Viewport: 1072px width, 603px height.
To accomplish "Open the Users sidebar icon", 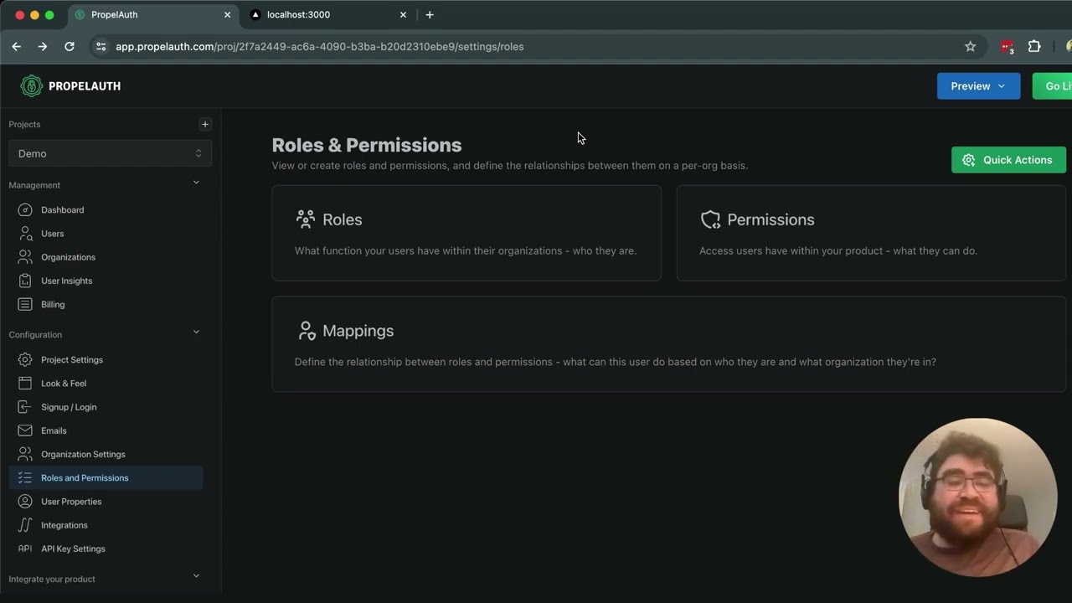I will pos(25,234).
